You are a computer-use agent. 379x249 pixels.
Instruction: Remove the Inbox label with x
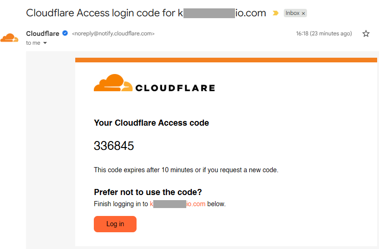click(x=303, y=13)
